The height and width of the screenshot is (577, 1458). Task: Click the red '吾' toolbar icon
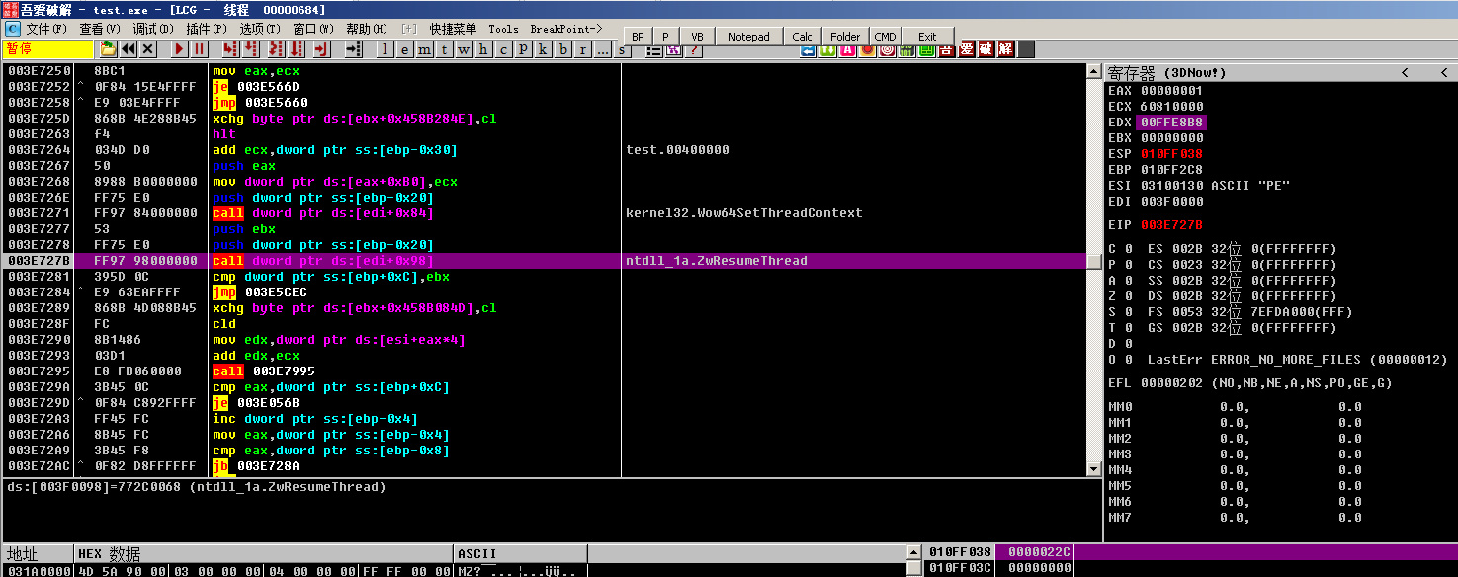[946, 49]
